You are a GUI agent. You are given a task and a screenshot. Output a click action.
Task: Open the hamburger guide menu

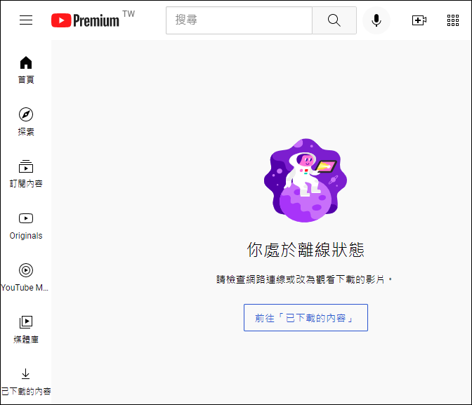click(26, 20)
